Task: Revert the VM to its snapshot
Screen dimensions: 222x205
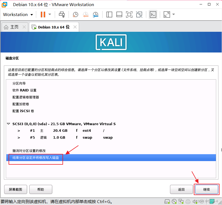Action: coord(85,14)
